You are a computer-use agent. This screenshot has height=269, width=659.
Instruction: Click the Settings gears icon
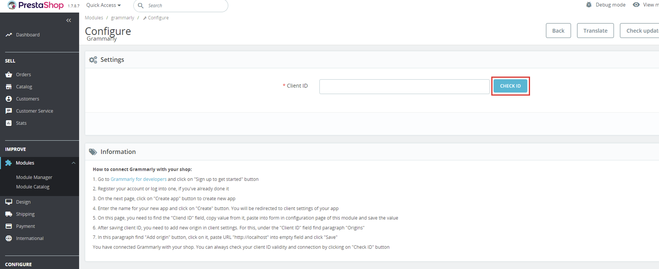(93, 60)
